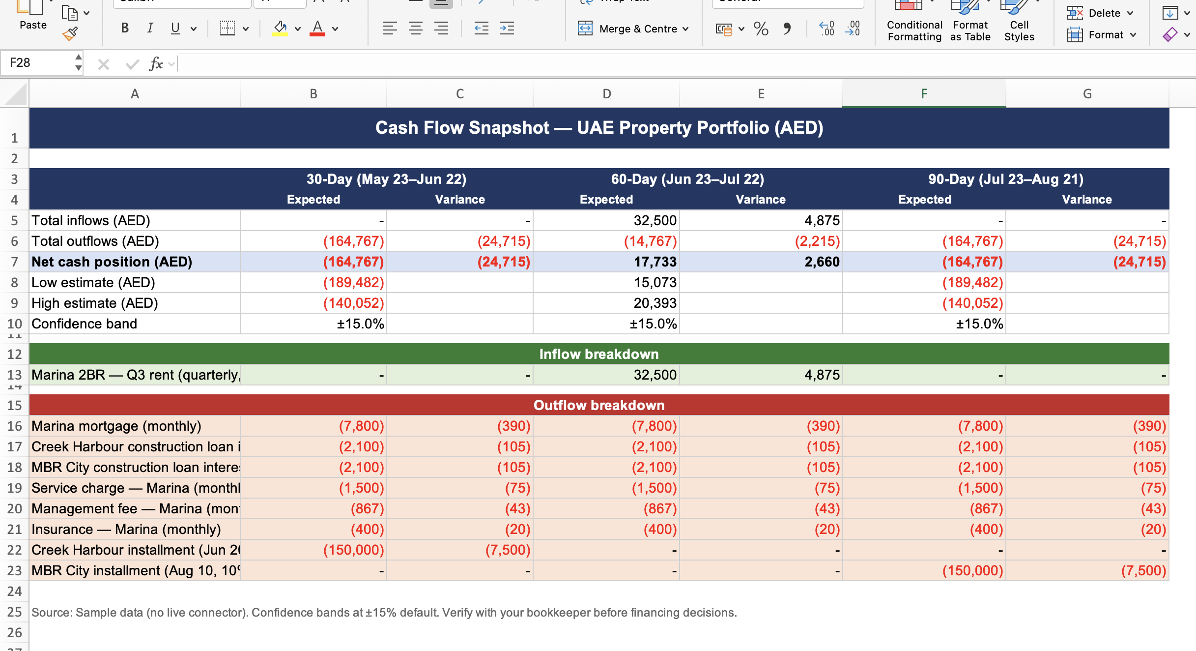Click the Select All corner triangle

click(15, 94)
